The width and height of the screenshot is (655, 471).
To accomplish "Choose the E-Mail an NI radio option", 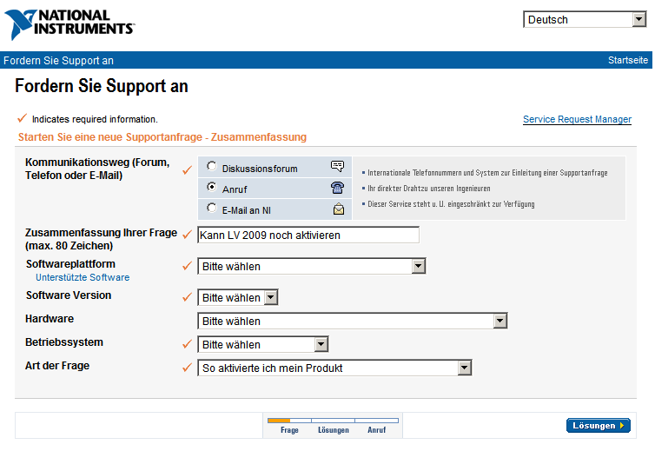I will [x=212, y=208].
